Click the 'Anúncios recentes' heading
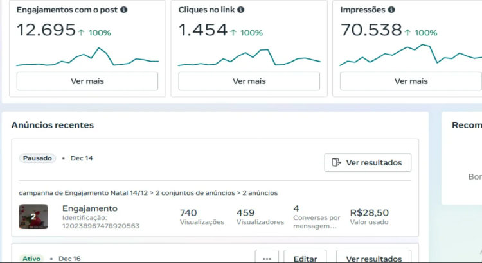This screenshot has height=263, width=482. pyautogui.click(x=53, y=125)
